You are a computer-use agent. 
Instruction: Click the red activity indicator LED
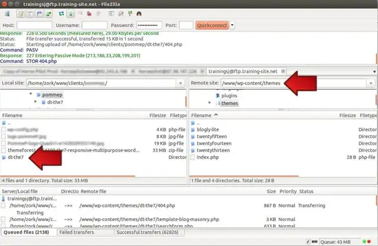tap(369, 241)
